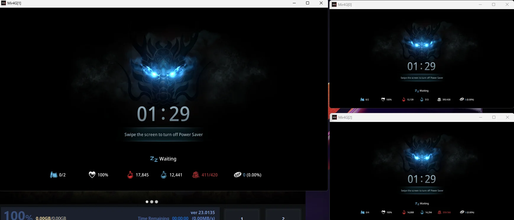Click the large 100% download progress text

click(x=18, y=215)
